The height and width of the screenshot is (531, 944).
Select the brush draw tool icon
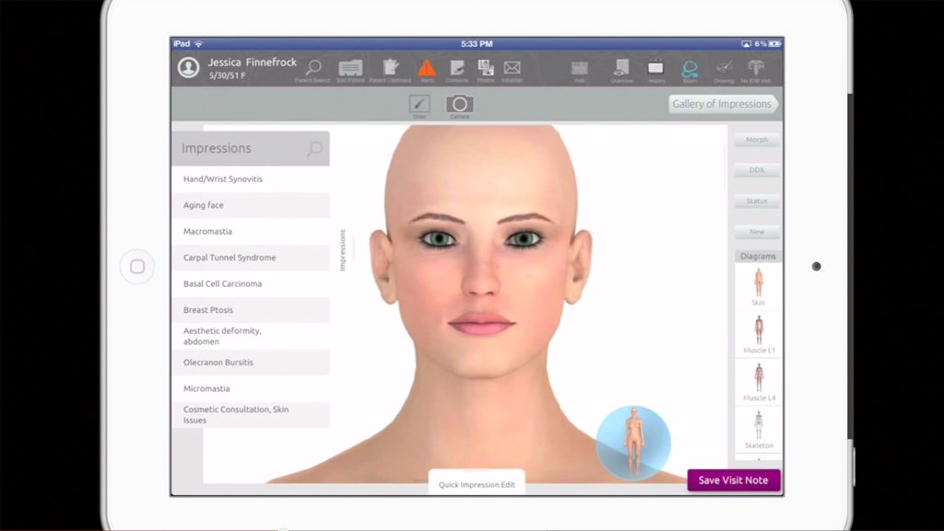point(419,104)
